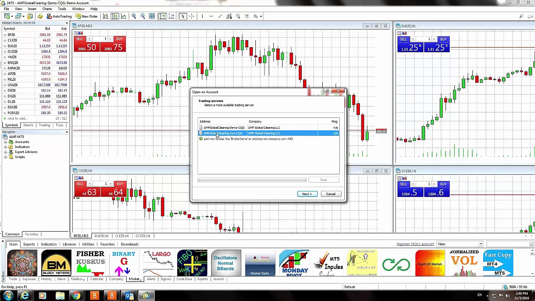The width and height of the screenshot is (535, 301).
Task: Click the AutoTrading toolbar button
Action: (x=59, y=16)
